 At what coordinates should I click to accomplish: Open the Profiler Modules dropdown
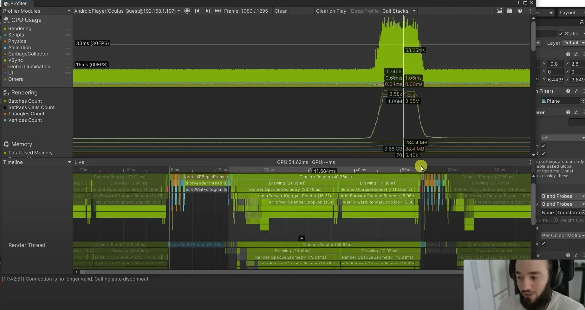[x=37, y=11]
